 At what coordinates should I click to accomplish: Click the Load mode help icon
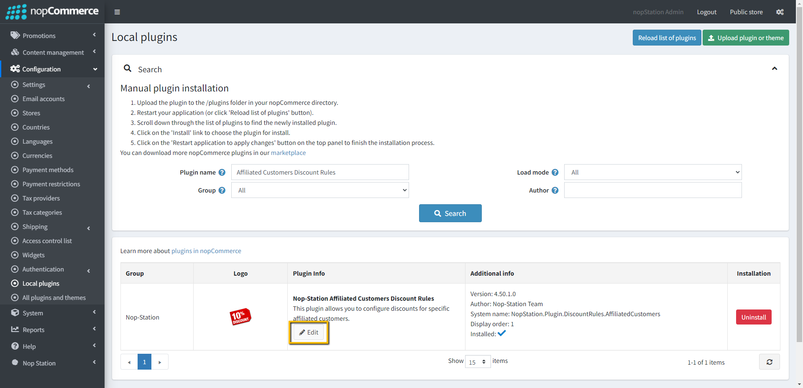click(x=555, y=172)
